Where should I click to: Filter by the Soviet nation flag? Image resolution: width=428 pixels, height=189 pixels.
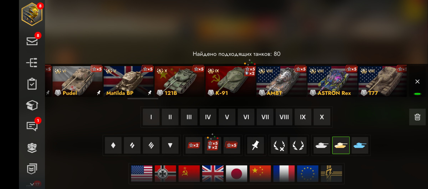[x=189, y=174]
